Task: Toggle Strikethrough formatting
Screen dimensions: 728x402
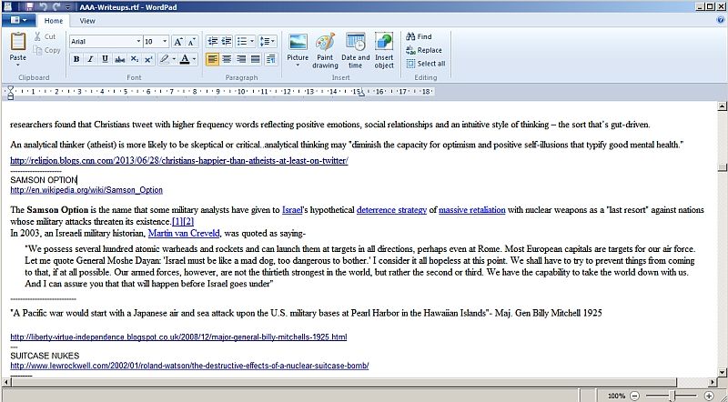Action: point(120,59)
